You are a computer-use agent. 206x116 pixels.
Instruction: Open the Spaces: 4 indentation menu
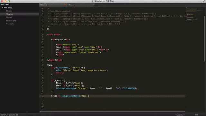pos(181,115)
